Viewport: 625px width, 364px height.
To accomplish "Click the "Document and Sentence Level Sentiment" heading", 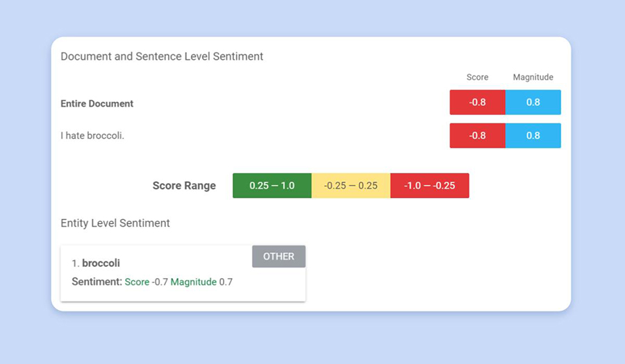I will (x=162, y=56).
